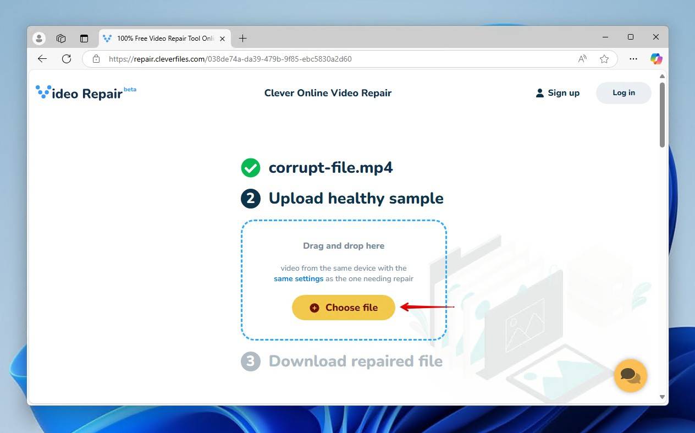Screen dimensions: 695x433
Task: Click the Upload healthy sample heading
Action: (x=356, y=198)
